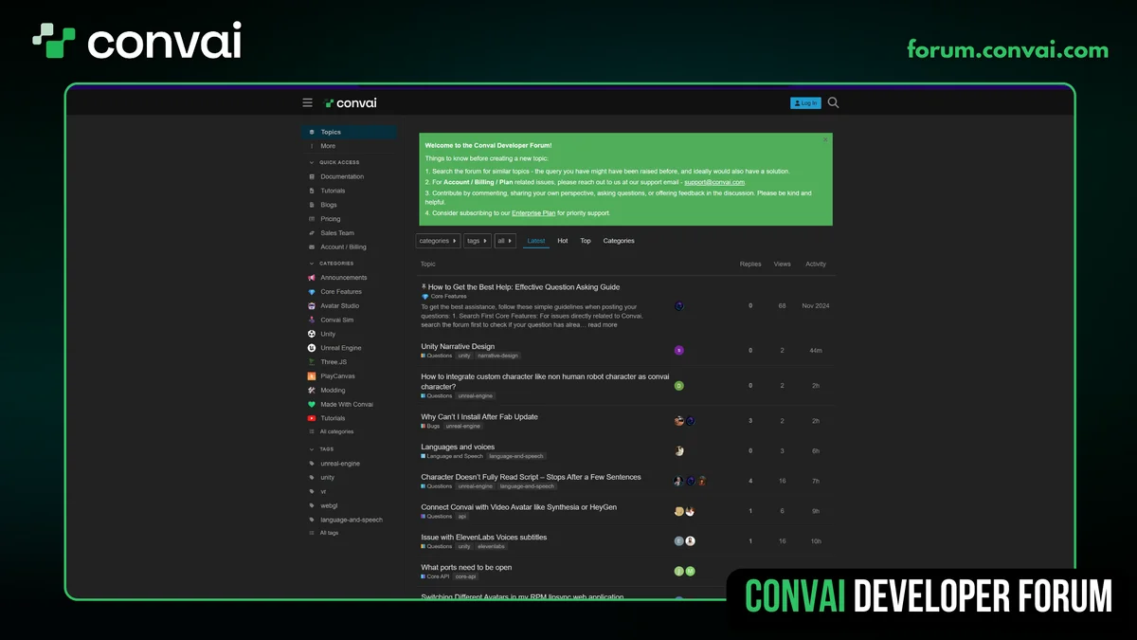1137x640 pixels.
Task: Click the Unity category icon in sidebar
Action: click(x=312, y=334)
